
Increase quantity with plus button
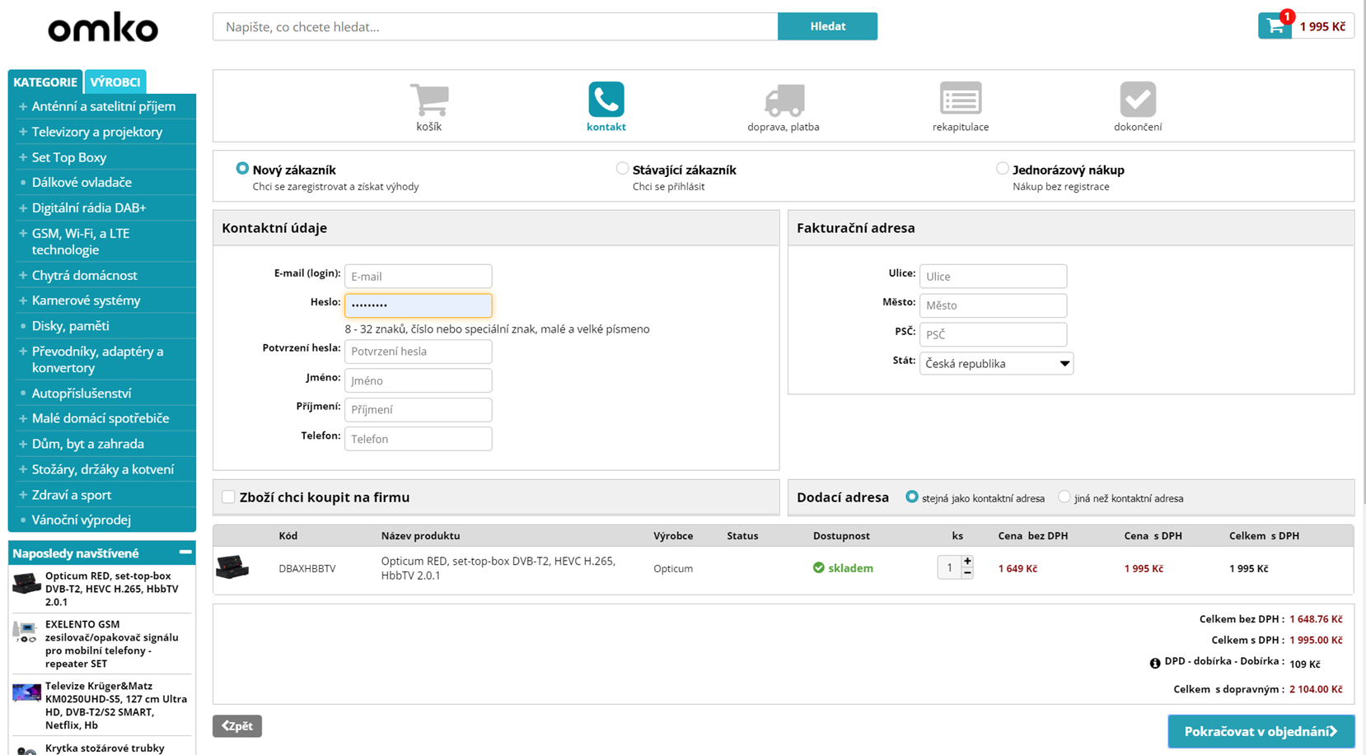(x=967, y=561)
